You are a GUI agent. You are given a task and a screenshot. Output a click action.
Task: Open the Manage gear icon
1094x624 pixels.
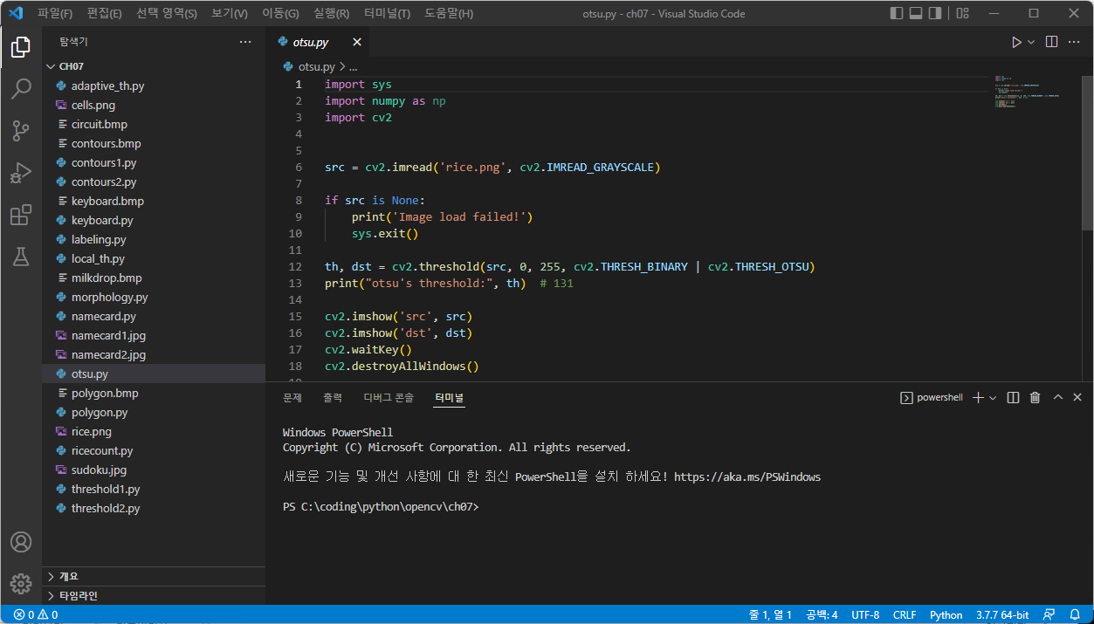pos(21,584)
